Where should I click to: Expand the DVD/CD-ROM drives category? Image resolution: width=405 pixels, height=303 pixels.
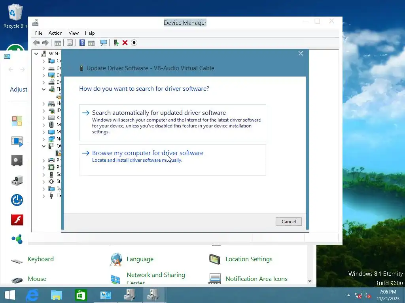tap(44, 82)
